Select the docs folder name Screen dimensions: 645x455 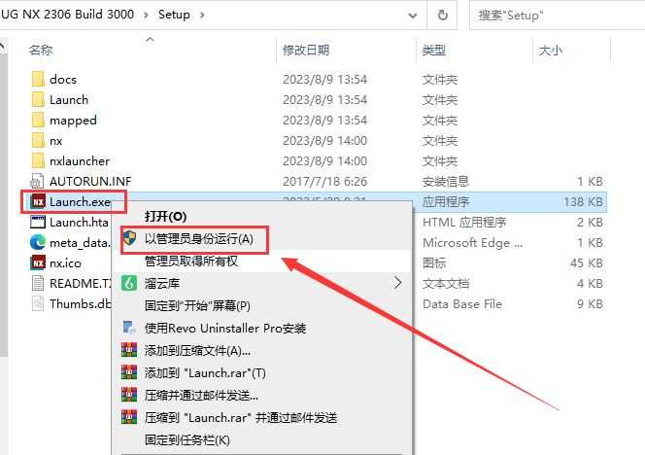(x=63, y=79)
